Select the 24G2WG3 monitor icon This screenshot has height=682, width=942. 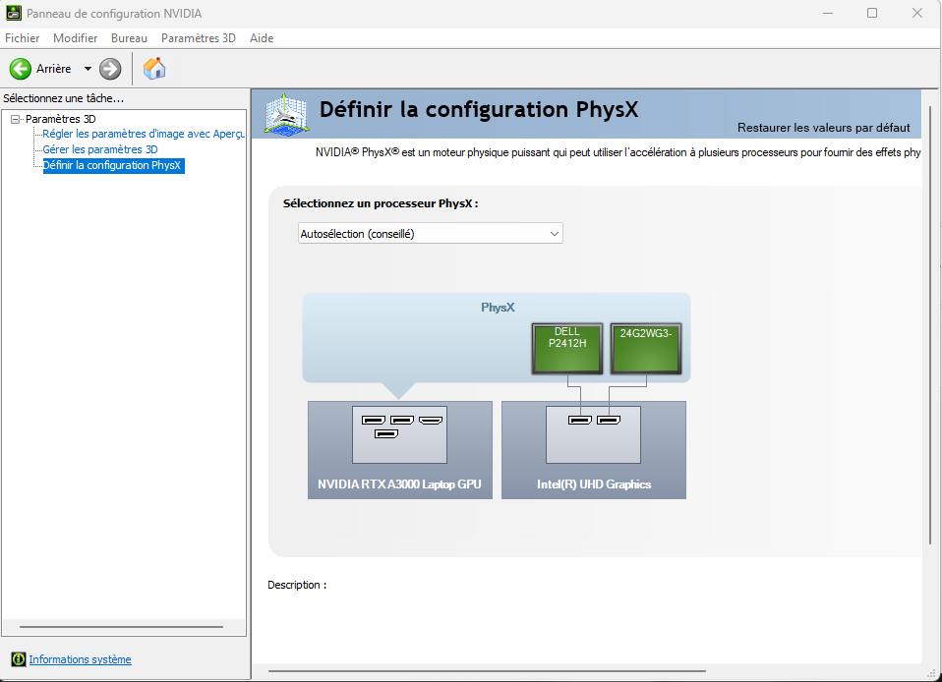(x=646, y=348)
